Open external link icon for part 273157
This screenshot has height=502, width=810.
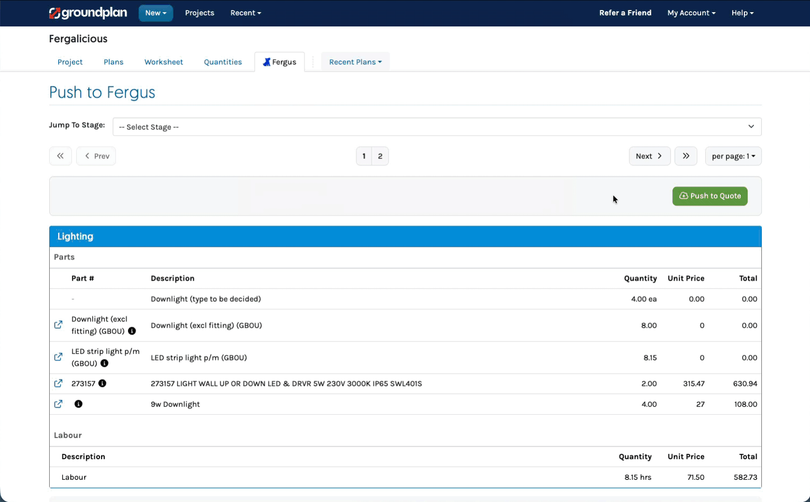[58, 384]
